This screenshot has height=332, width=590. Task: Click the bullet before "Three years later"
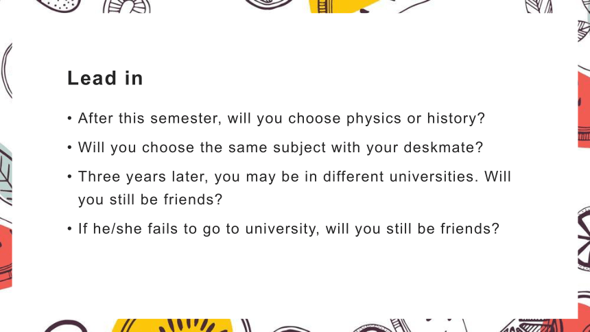point(69,176)
